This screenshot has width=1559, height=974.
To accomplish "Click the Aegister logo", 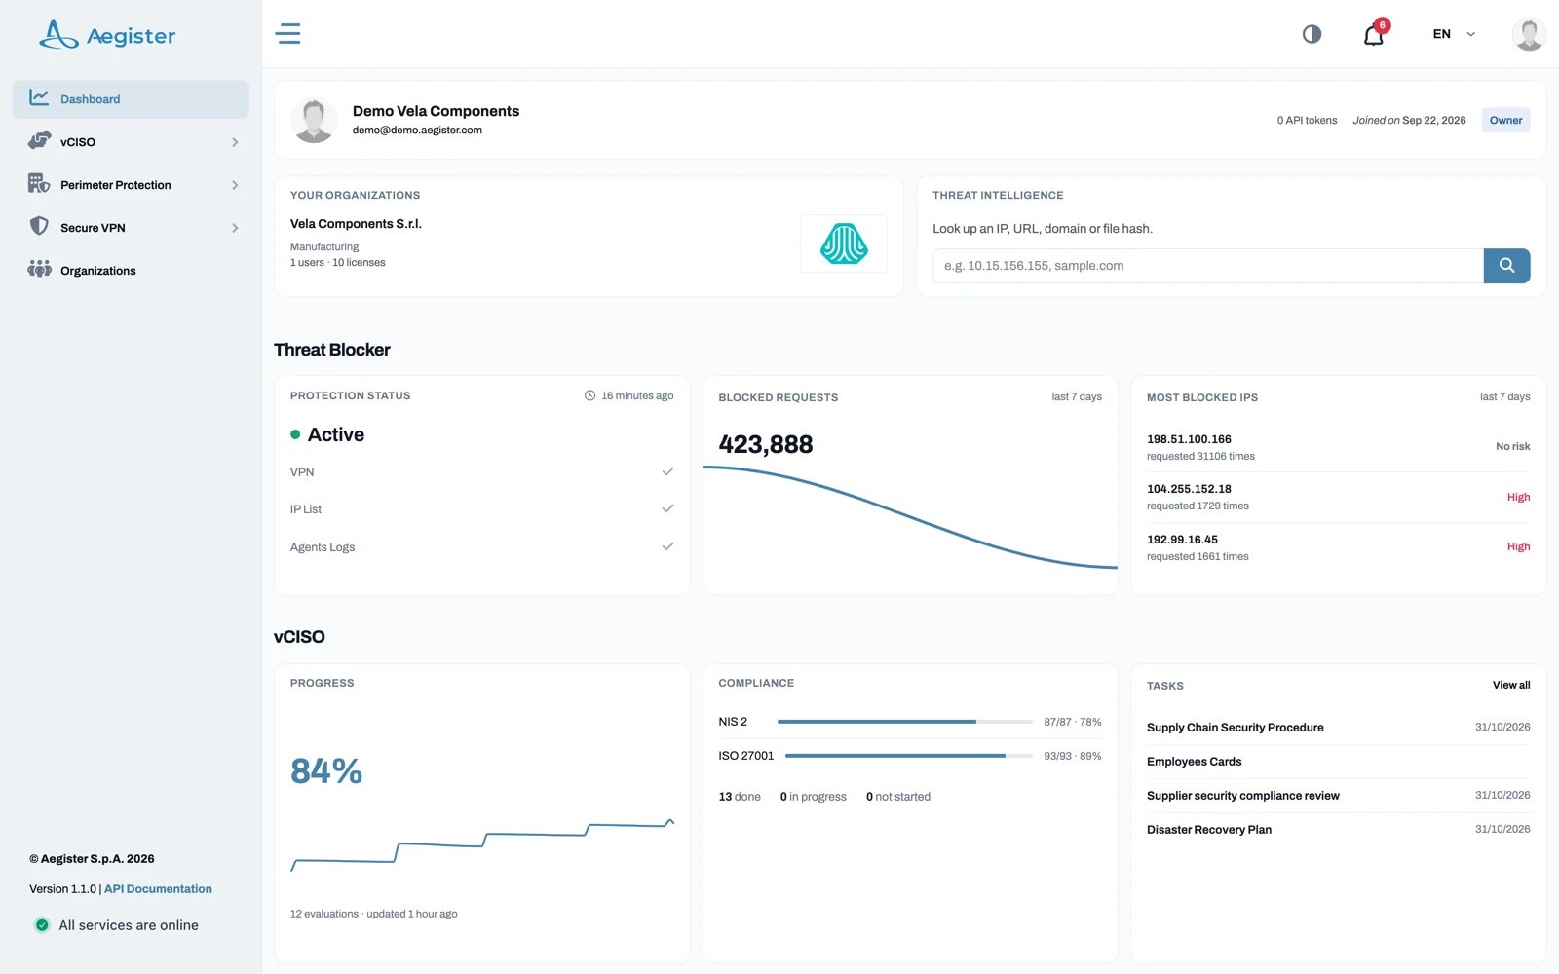I will (107, 35).
